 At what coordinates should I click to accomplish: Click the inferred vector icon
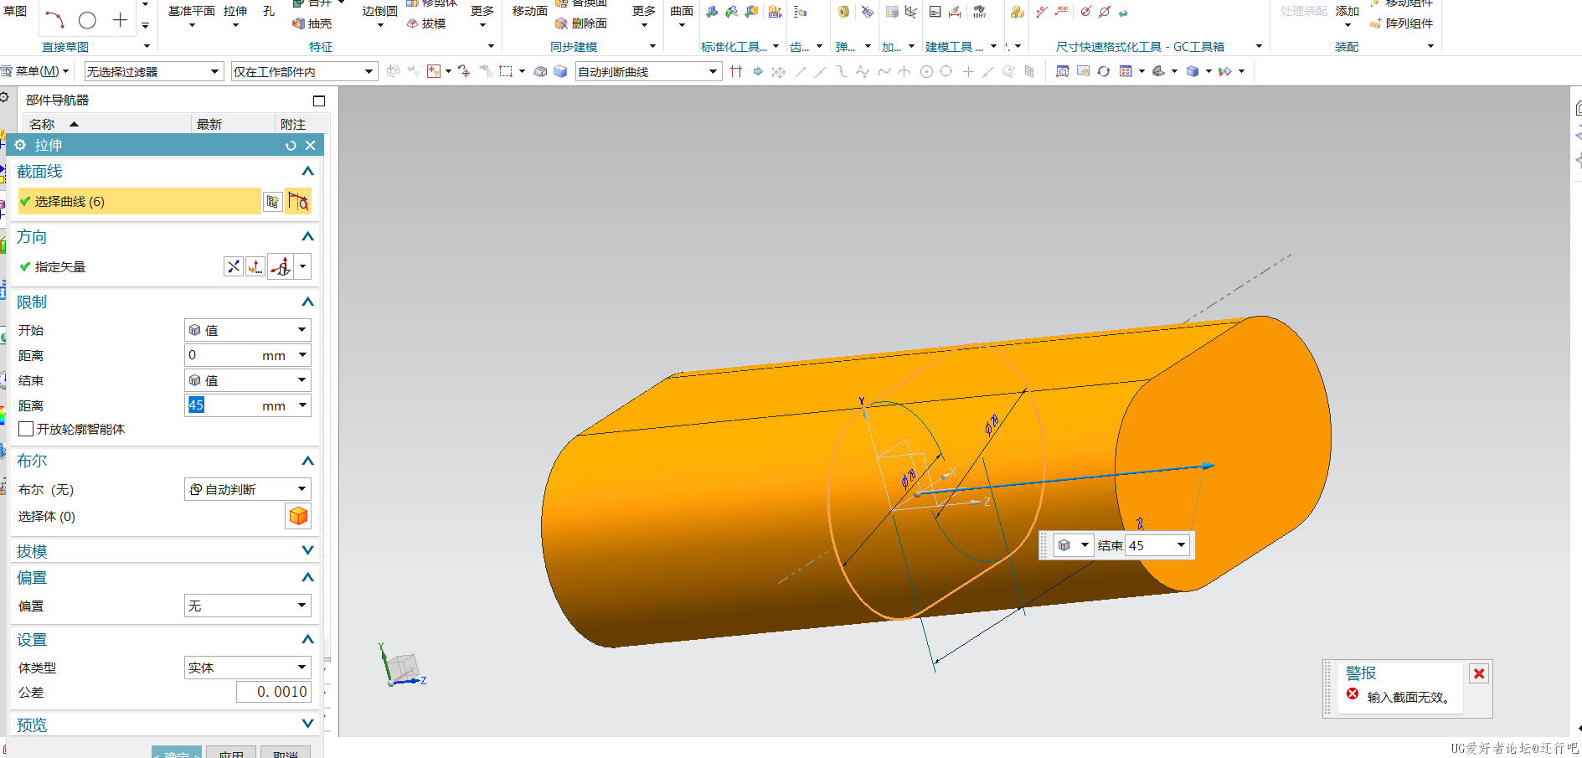[x=281, y=266]
